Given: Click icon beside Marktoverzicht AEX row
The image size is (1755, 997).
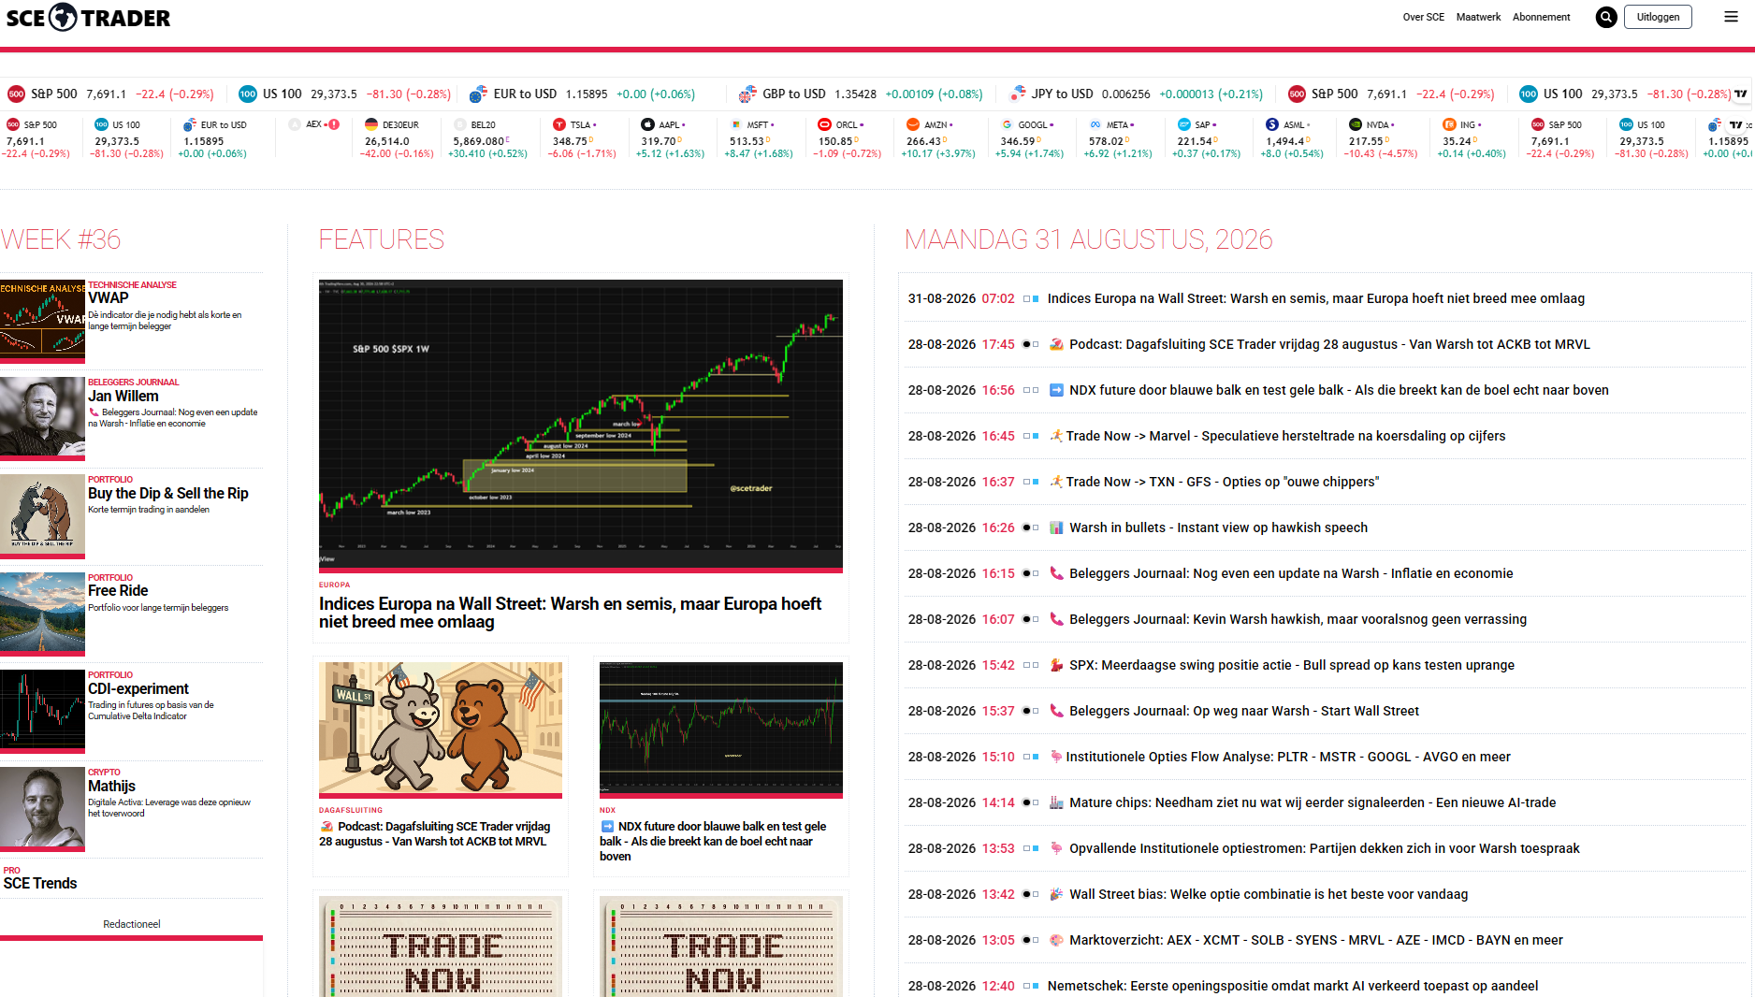Looking at the screenshot, I should pos(1056,940).
